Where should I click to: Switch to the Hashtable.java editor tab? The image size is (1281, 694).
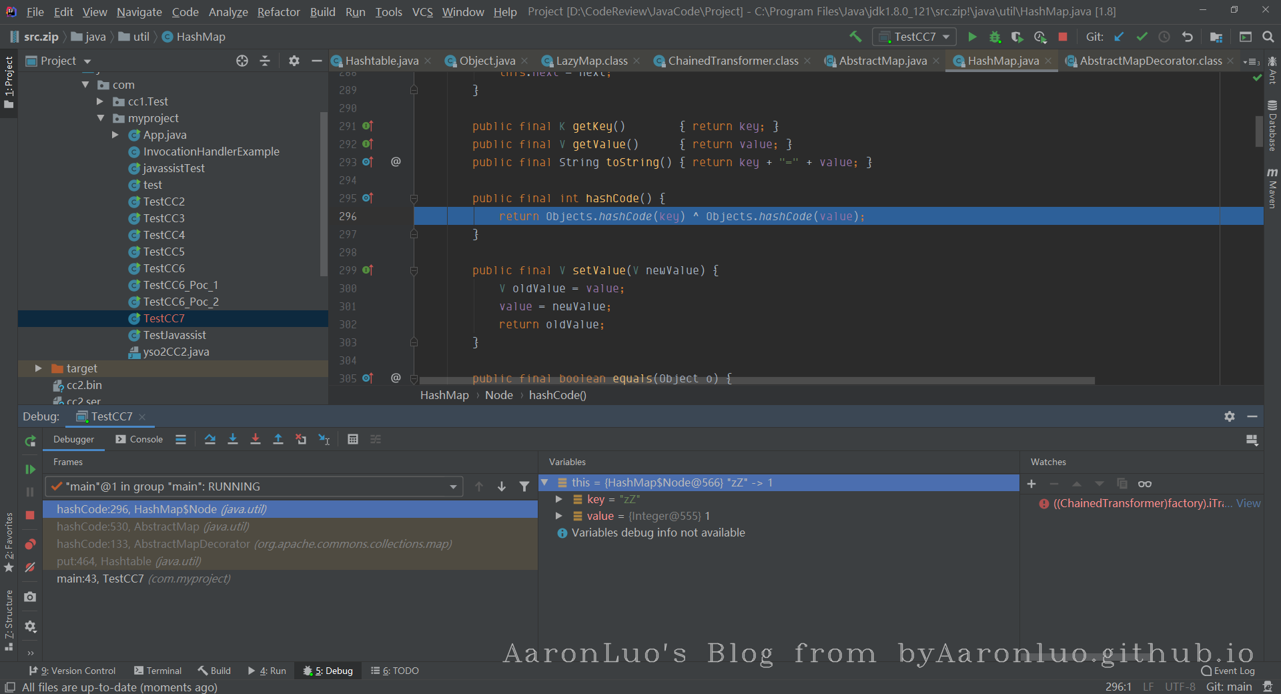coord(382,61)
